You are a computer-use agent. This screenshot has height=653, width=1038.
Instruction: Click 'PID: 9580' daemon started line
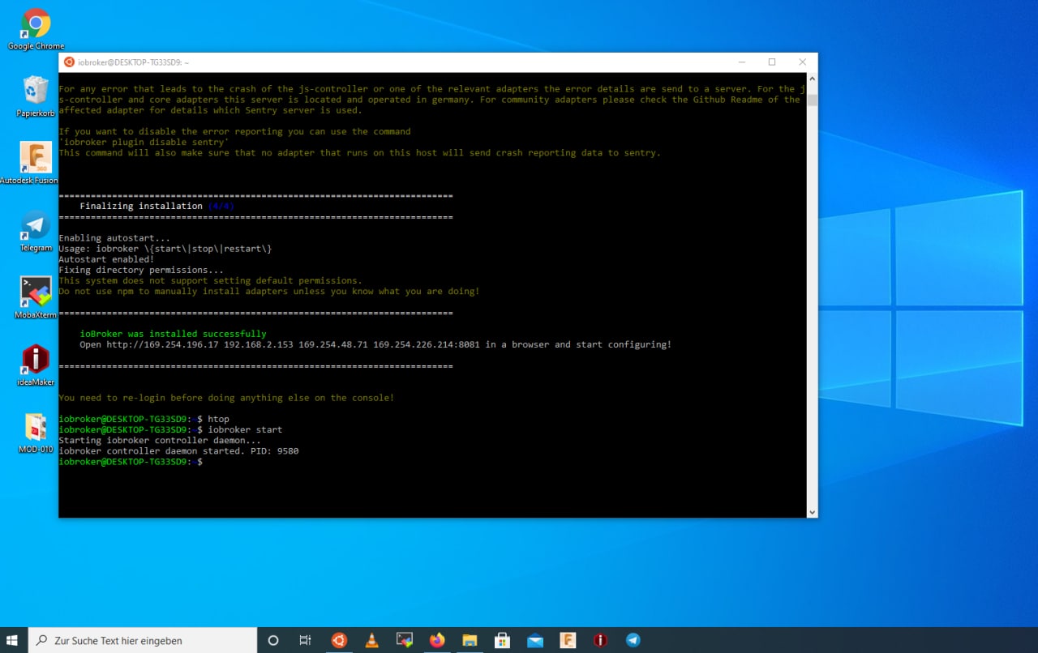[178, 451]
